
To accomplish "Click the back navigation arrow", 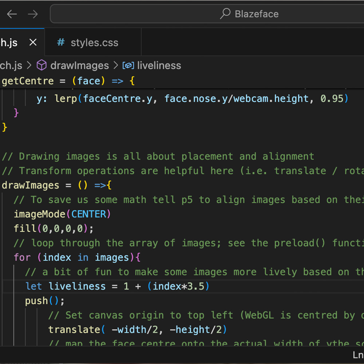I will [12, 14].
